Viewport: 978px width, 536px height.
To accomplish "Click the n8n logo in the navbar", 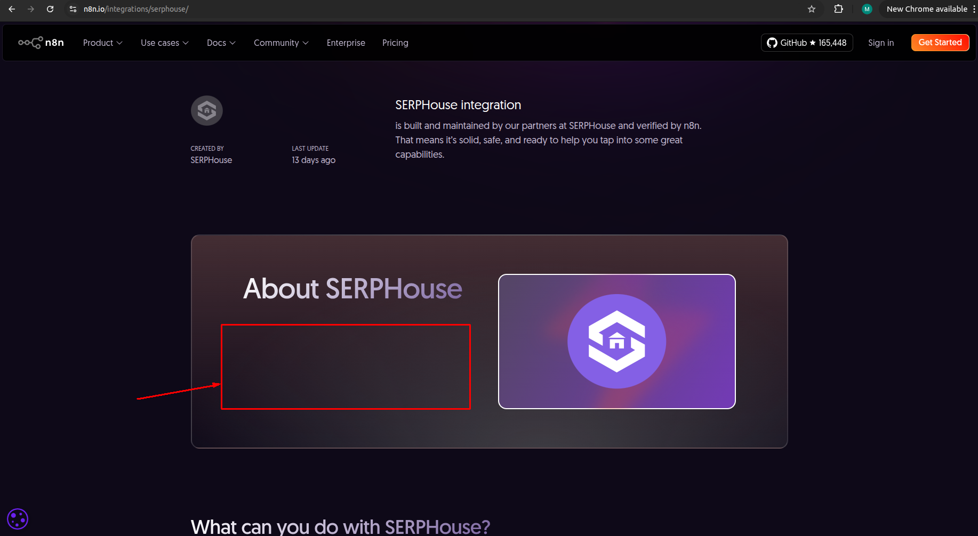I will point(41,43).
